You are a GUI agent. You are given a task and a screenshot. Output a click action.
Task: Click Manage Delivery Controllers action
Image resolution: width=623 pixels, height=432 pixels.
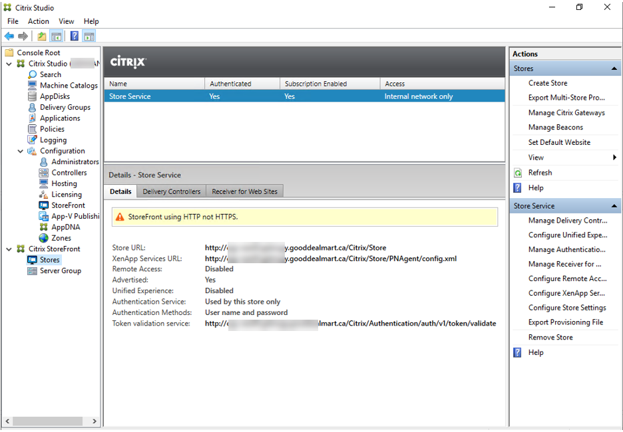pos(568,221)
